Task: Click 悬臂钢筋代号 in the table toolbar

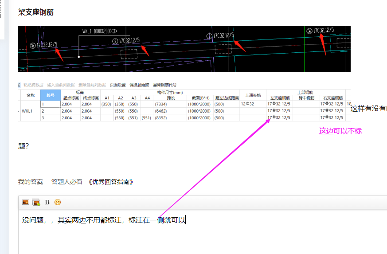Action: coord(165,85)
